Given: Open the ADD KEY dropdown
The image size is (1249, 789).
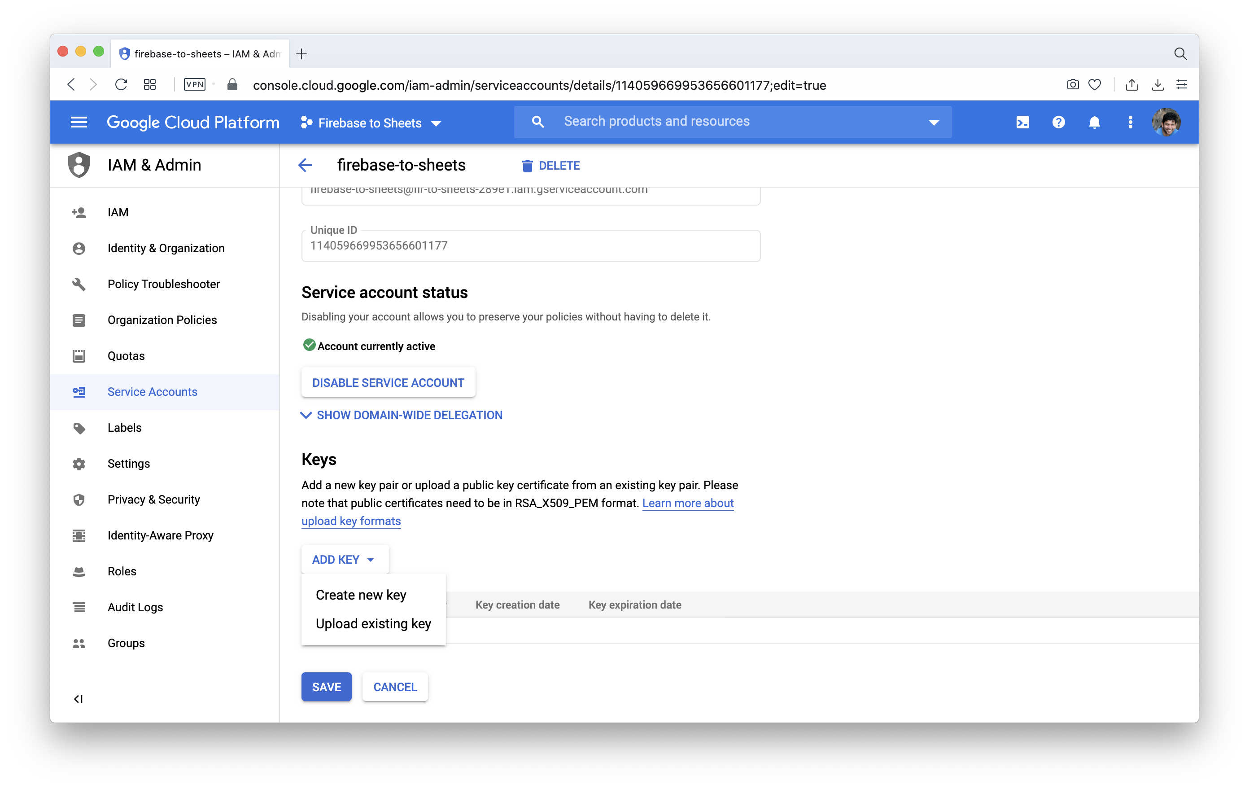Looking at the screenshot, I should [x=345, y=559].
